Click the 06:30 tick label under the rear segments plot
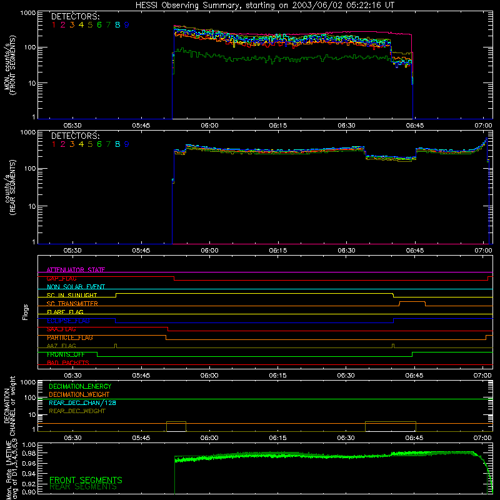500x500 pixels. click(x=346, y=251)
